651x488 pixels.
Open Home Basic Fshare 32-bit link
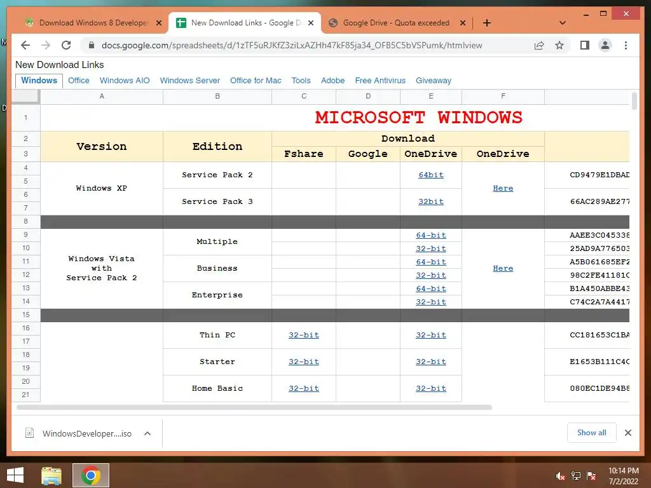[x=303, y=388]
